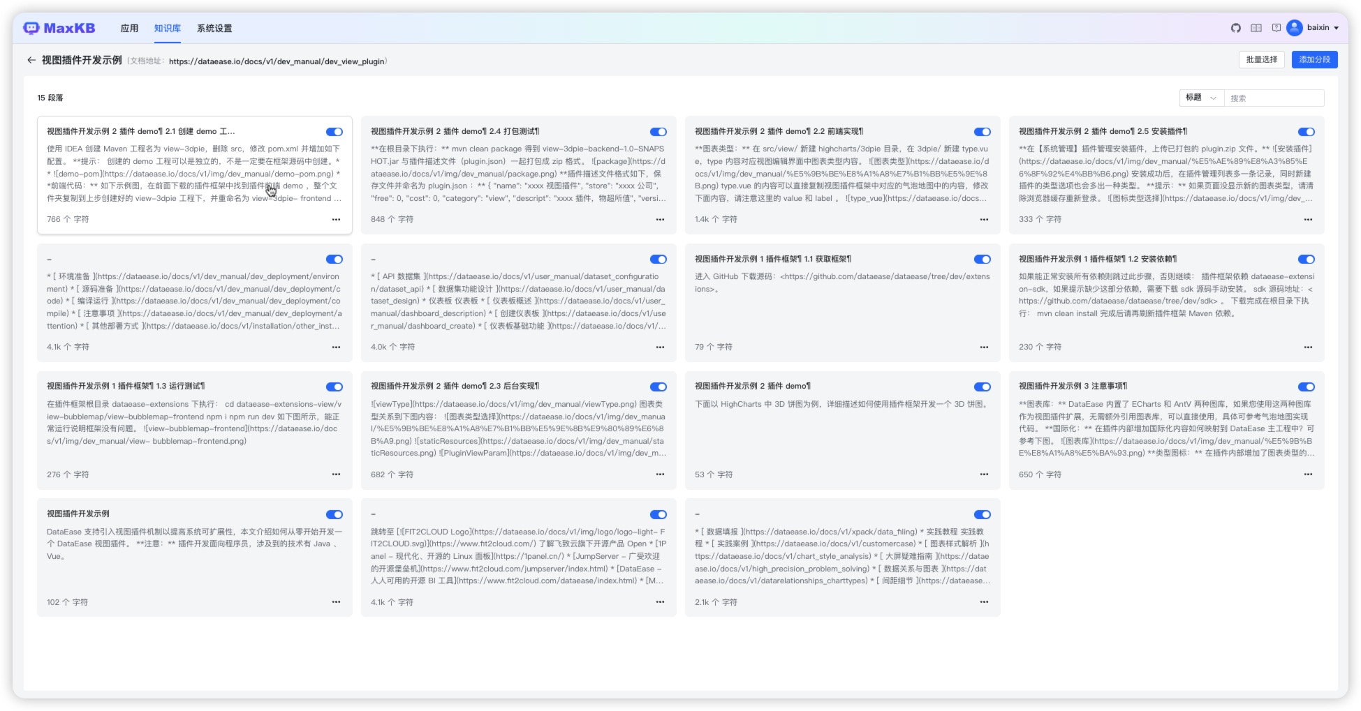Switch to the 应用 tab

tap(129, 29)
